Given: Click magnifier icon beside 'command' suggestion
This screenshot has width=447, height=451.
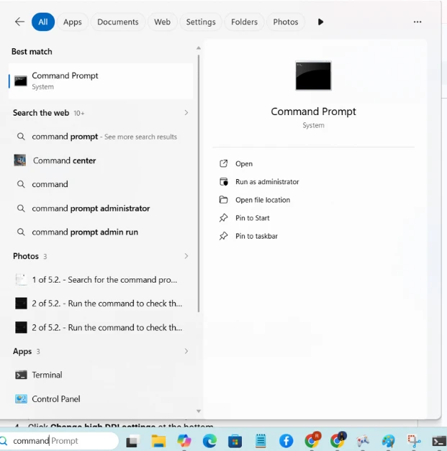Looking at the screenshot, I should tap(21, 184).
